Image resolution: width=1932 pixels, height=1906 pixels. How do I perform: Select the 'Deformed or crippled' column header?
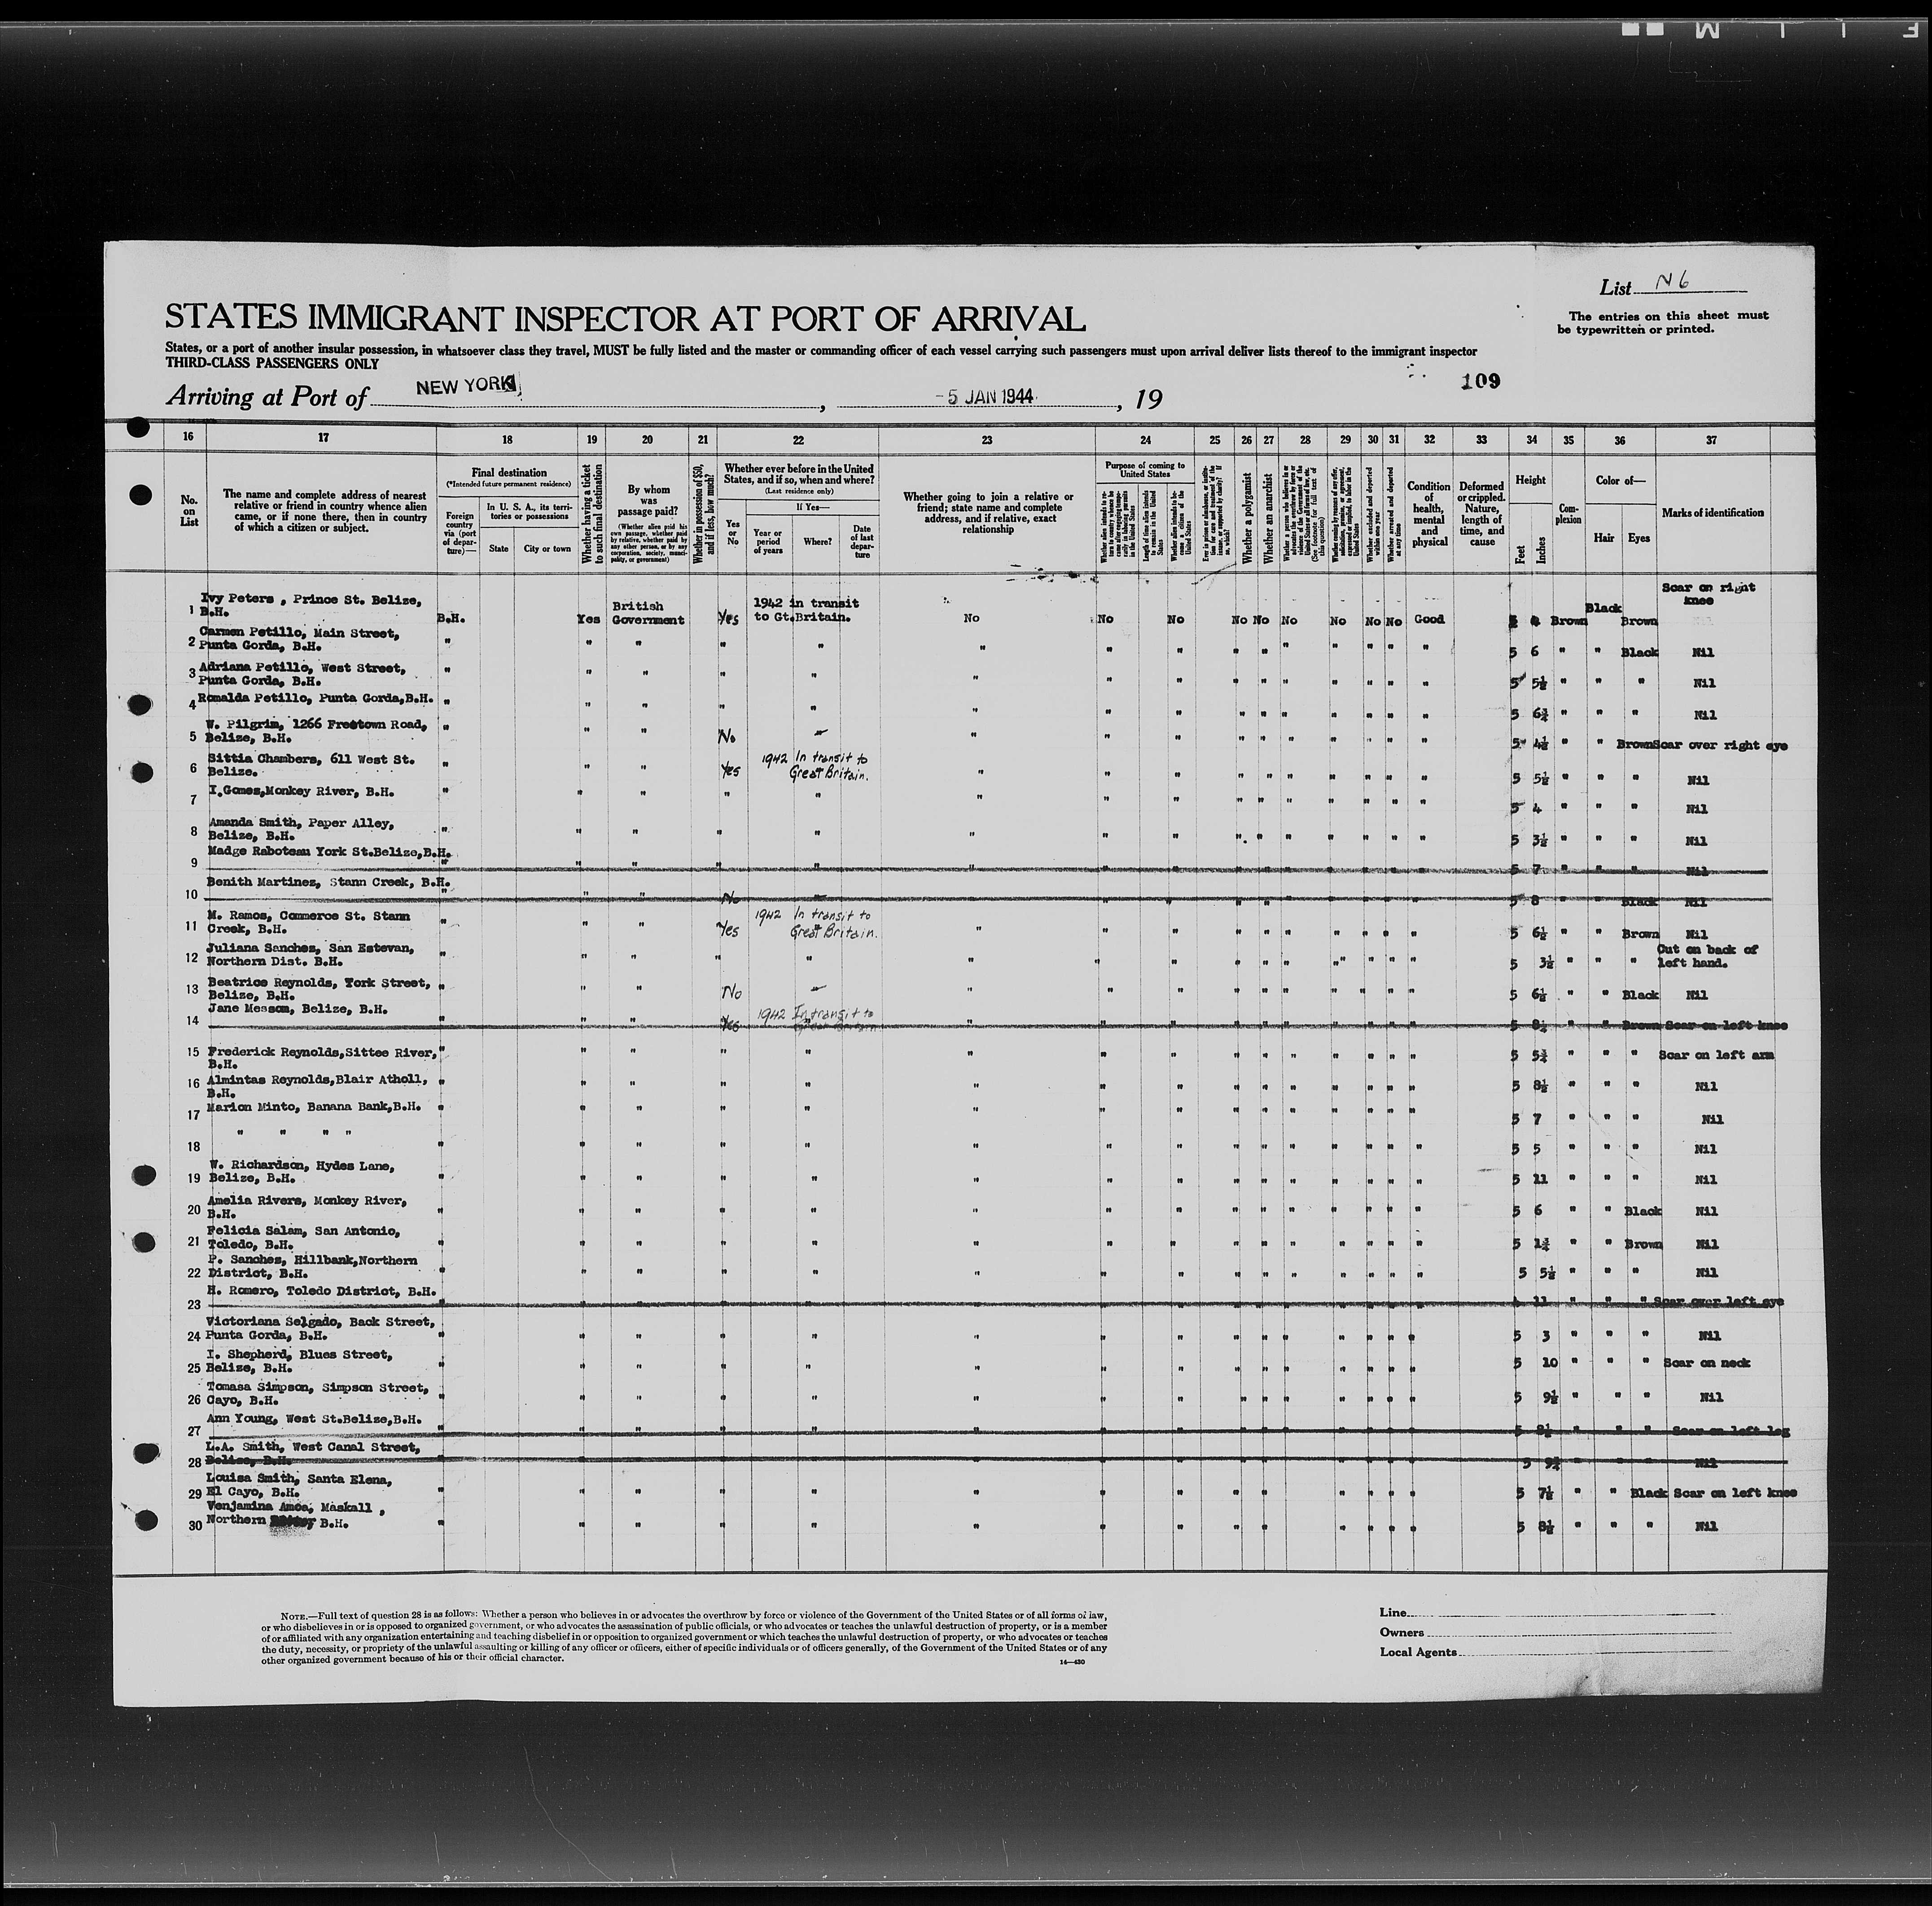coord(1481,514)
